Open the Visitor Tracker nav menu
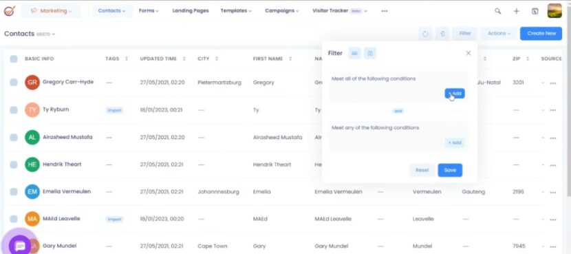The width and height of the screenshot is (571, 254). (x=340, y=11)
